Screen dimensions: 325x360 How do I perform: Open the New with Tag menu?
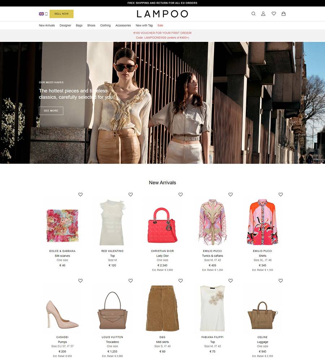[x=144, y=26]
